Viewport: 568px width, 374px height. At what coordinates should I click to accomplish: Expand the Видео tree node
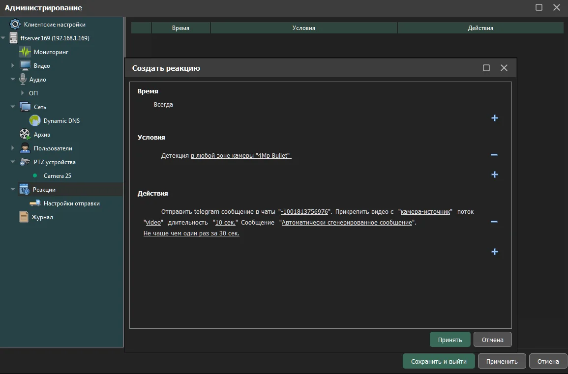(13, 65)
